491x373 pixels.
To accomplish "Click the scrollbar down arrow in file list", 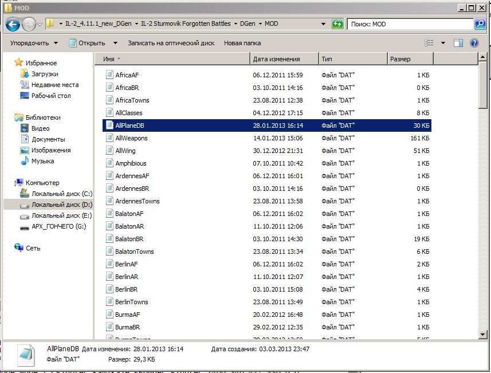I will (482, 335).
